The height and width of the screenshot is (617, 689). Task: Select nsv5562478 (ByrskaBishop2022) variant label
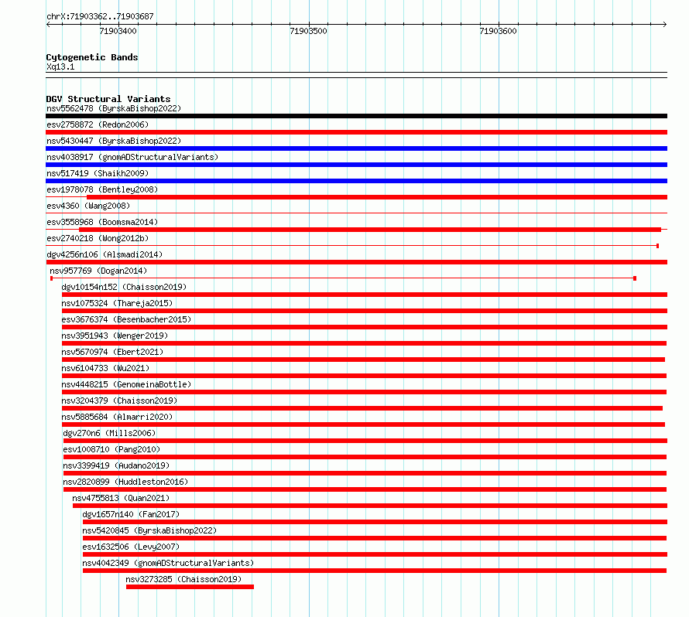click(x=114, y=108)
